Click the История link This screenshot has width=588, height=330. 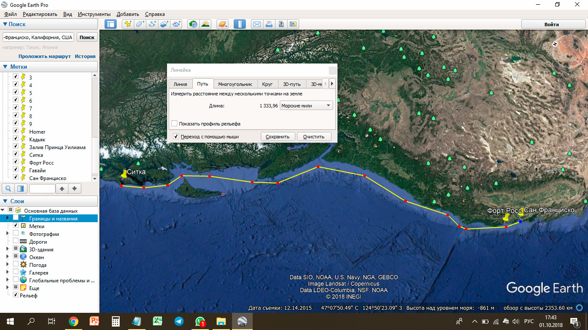point(85,56)
